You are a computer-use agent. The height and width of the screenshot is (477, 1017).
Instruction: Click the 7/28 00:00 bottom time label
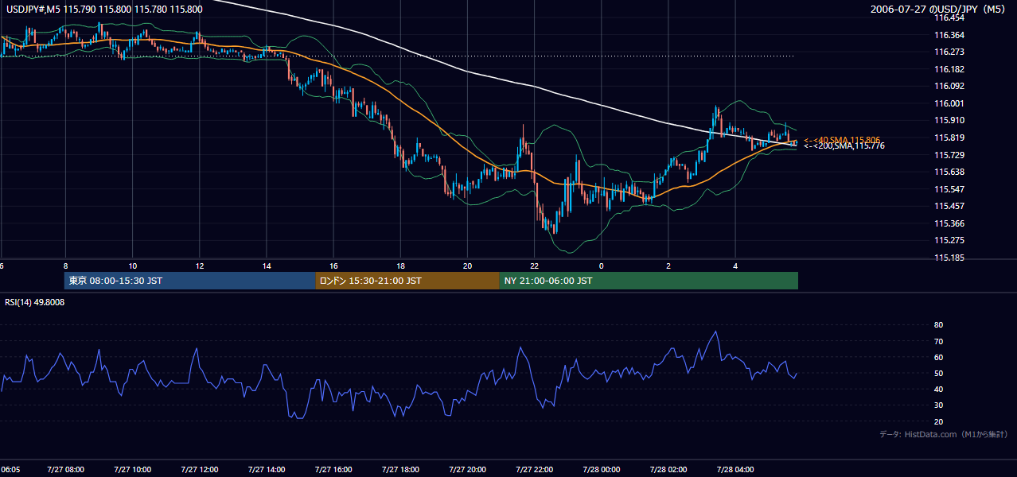pos(602,470)
